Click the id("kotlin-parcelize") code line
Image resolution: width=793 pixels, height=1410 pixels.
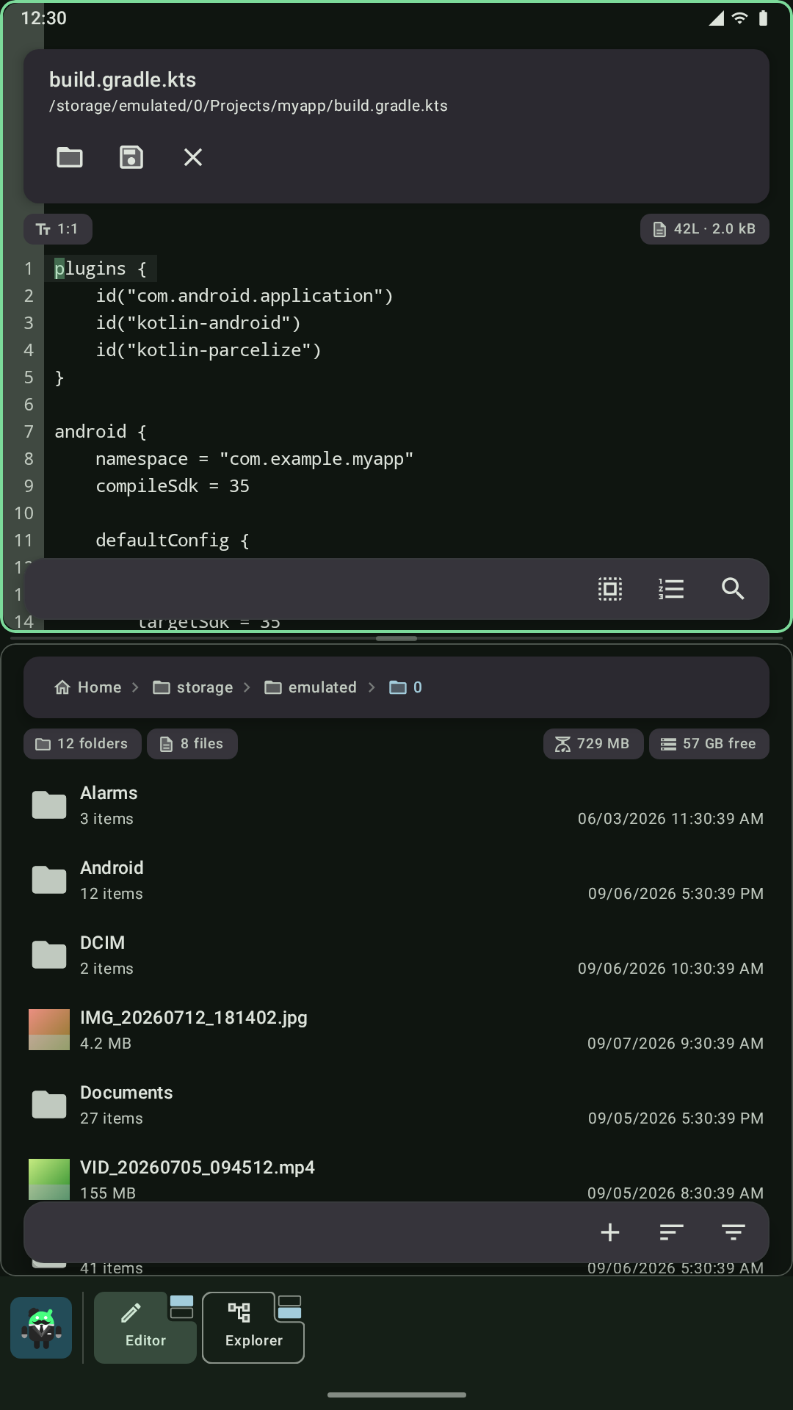(x=209, y=350)
